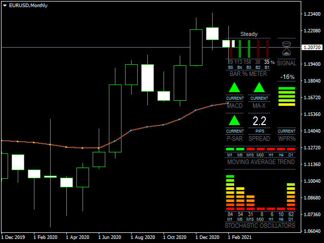324x243 pixels.
Task: Click the Steady status label
Action: (x=249, y=34)
